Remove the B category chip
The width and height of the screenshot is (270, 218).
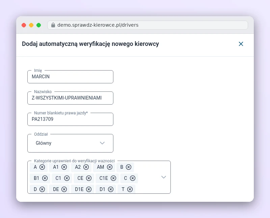click(x=129, y=167)
